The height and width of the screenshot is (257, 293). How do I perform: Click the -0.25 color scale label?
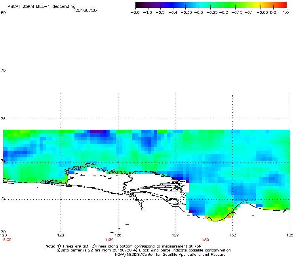click(x=212, y=13)
